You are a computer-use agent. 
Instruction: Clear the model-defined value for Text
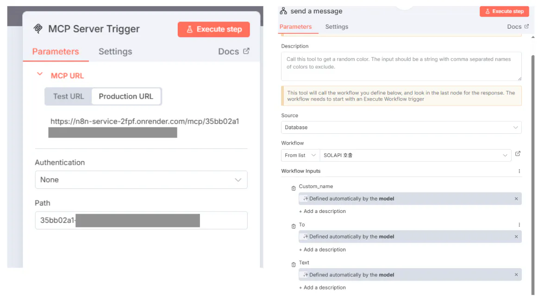(x=516, y=275)
